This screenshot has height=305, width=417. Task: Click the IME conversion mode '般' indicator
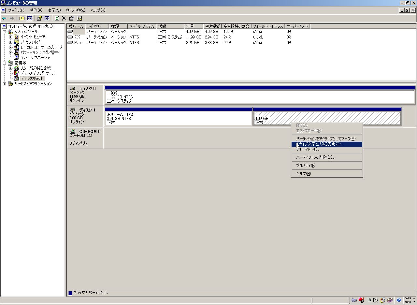pyautogui.click(x=376, y=300)
